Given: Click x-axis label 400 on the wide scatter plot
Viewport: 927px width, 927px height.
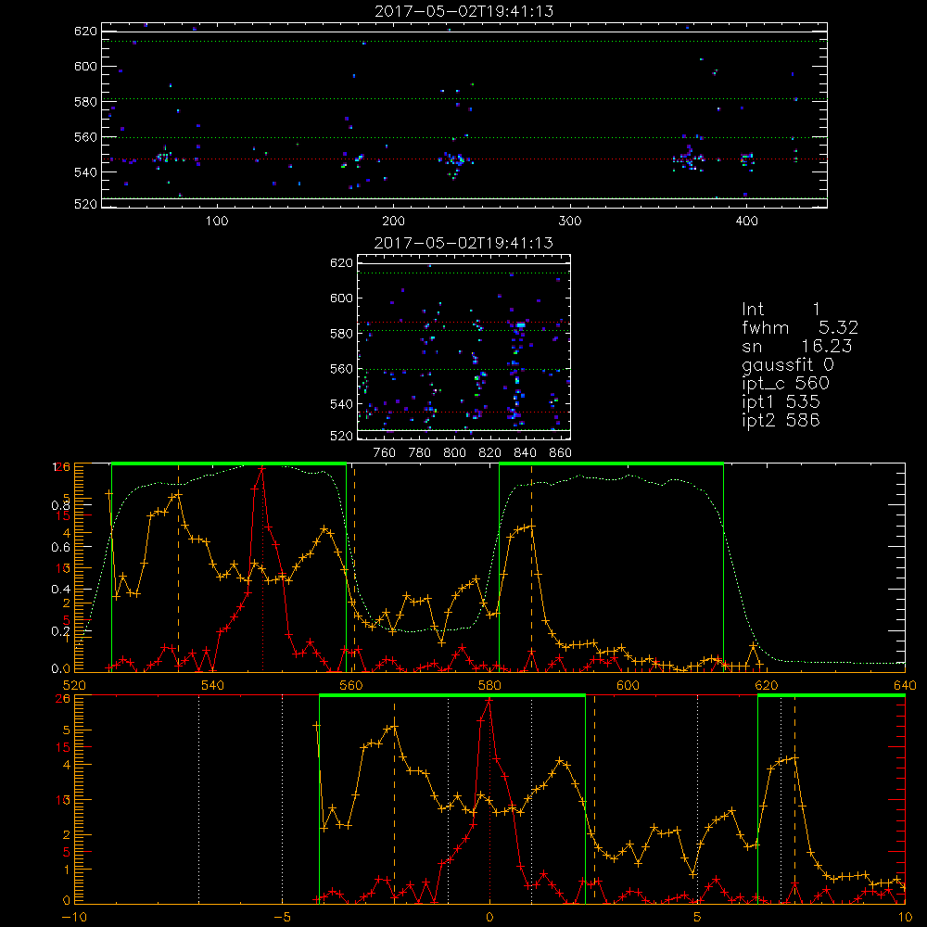Looking at the screenshot, I should [746, 222].
